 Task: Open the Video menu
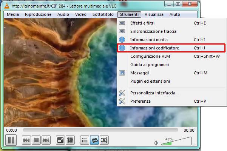coord(80,14)
